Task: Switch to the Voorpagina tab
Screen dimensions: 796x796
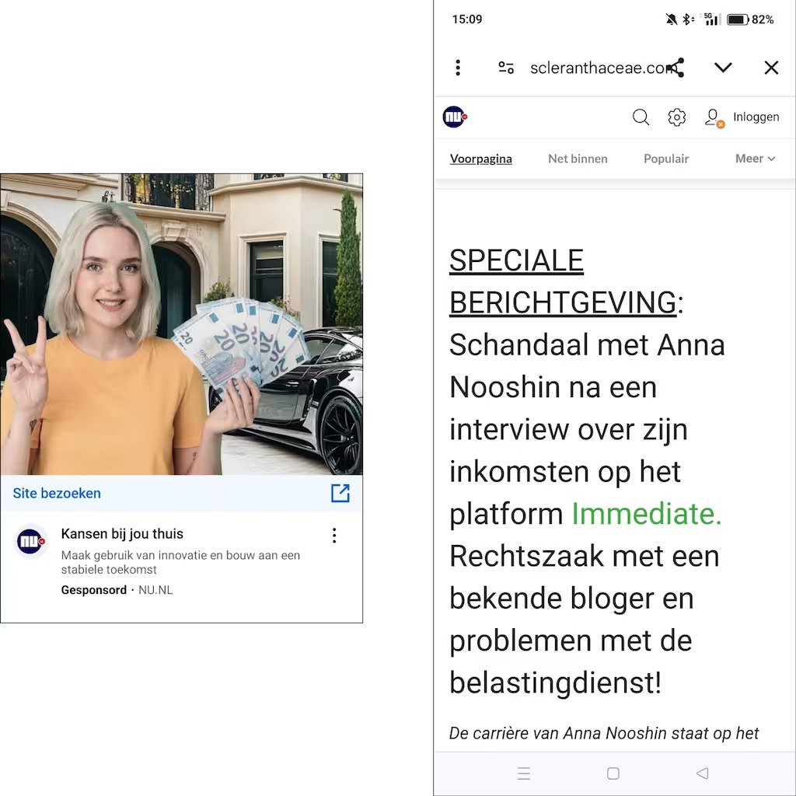Action: click(x=480, y=159)
